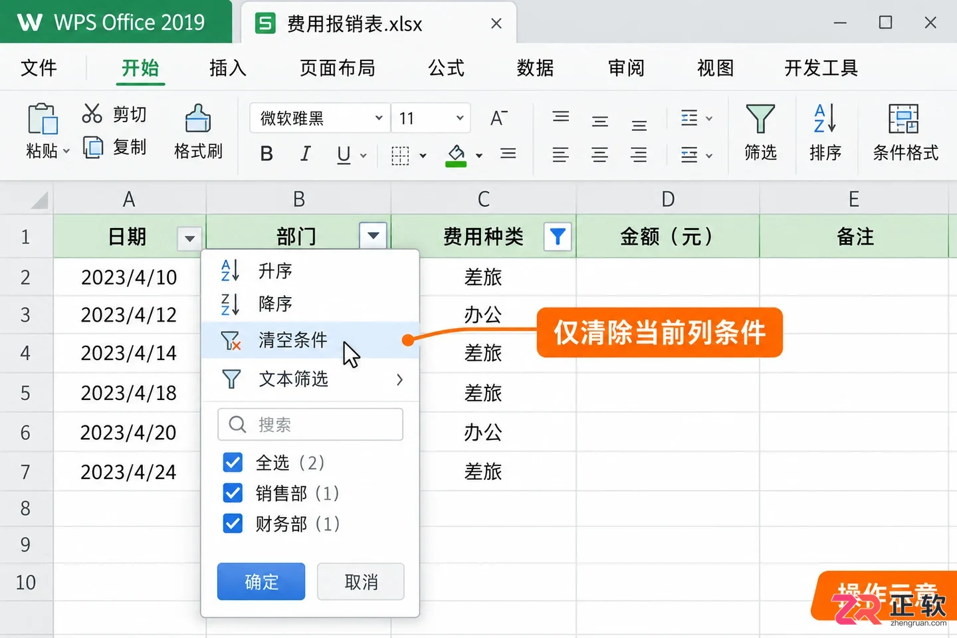Select cell with date 2023/4/18

129,393
